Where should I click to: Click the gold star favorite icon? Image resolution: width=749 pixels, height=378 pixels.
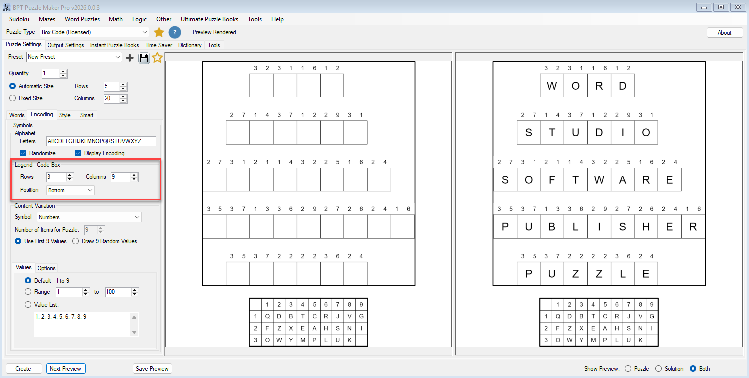click(159, 32)
